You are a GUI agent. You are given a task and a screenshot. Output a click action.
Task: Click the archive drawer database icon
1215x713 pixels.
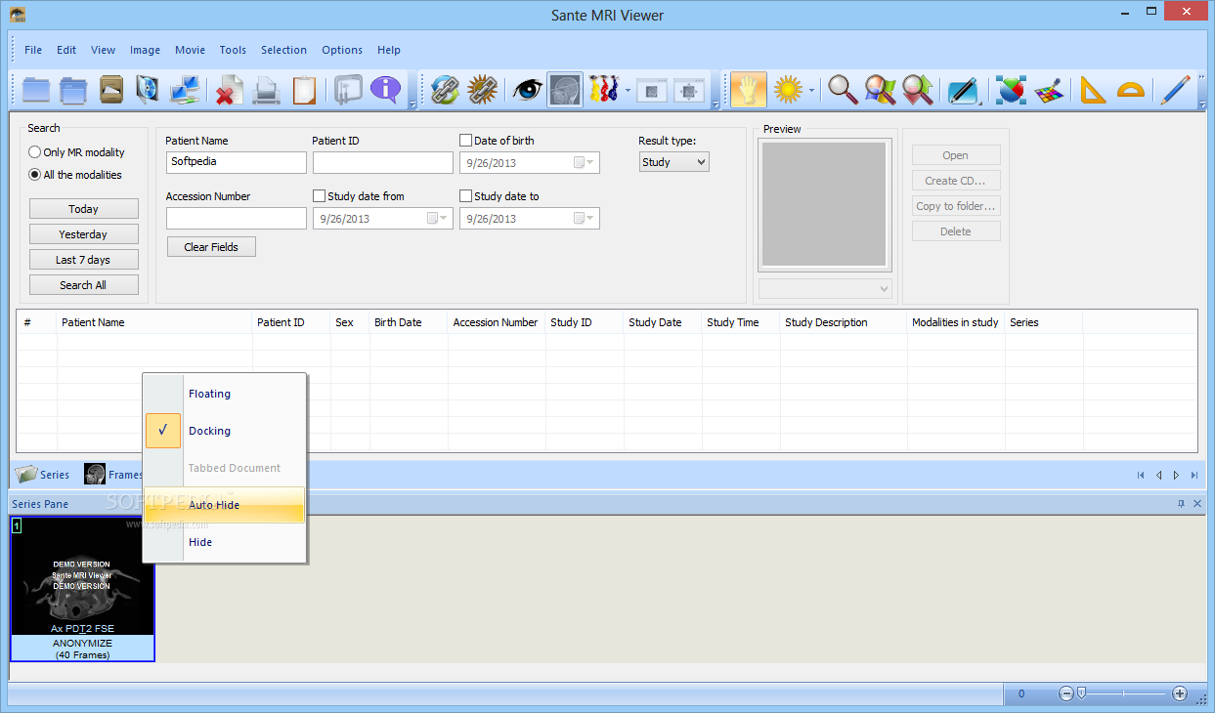(x=111, y=90)
